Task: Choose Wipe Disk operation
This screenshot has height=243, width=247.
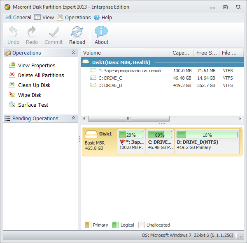Action: point(30,95)
